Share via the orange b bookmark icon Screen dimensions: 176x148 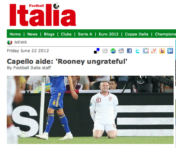[x=162, y=51]
